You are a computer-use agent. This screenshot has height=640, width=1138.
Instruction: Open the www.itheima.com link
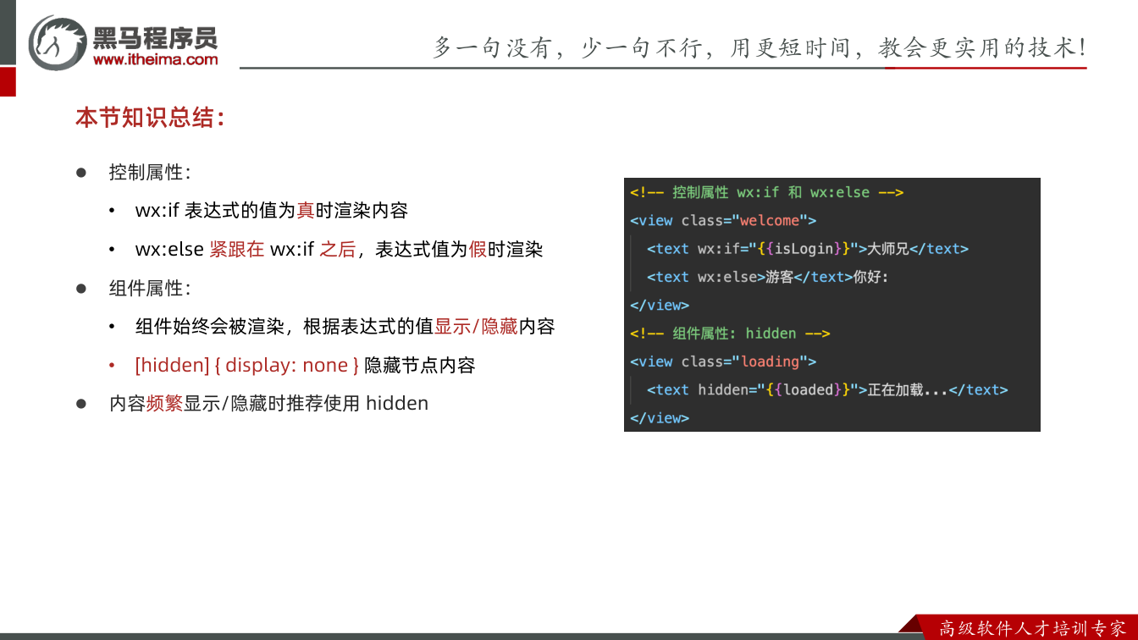pos(155,59)
